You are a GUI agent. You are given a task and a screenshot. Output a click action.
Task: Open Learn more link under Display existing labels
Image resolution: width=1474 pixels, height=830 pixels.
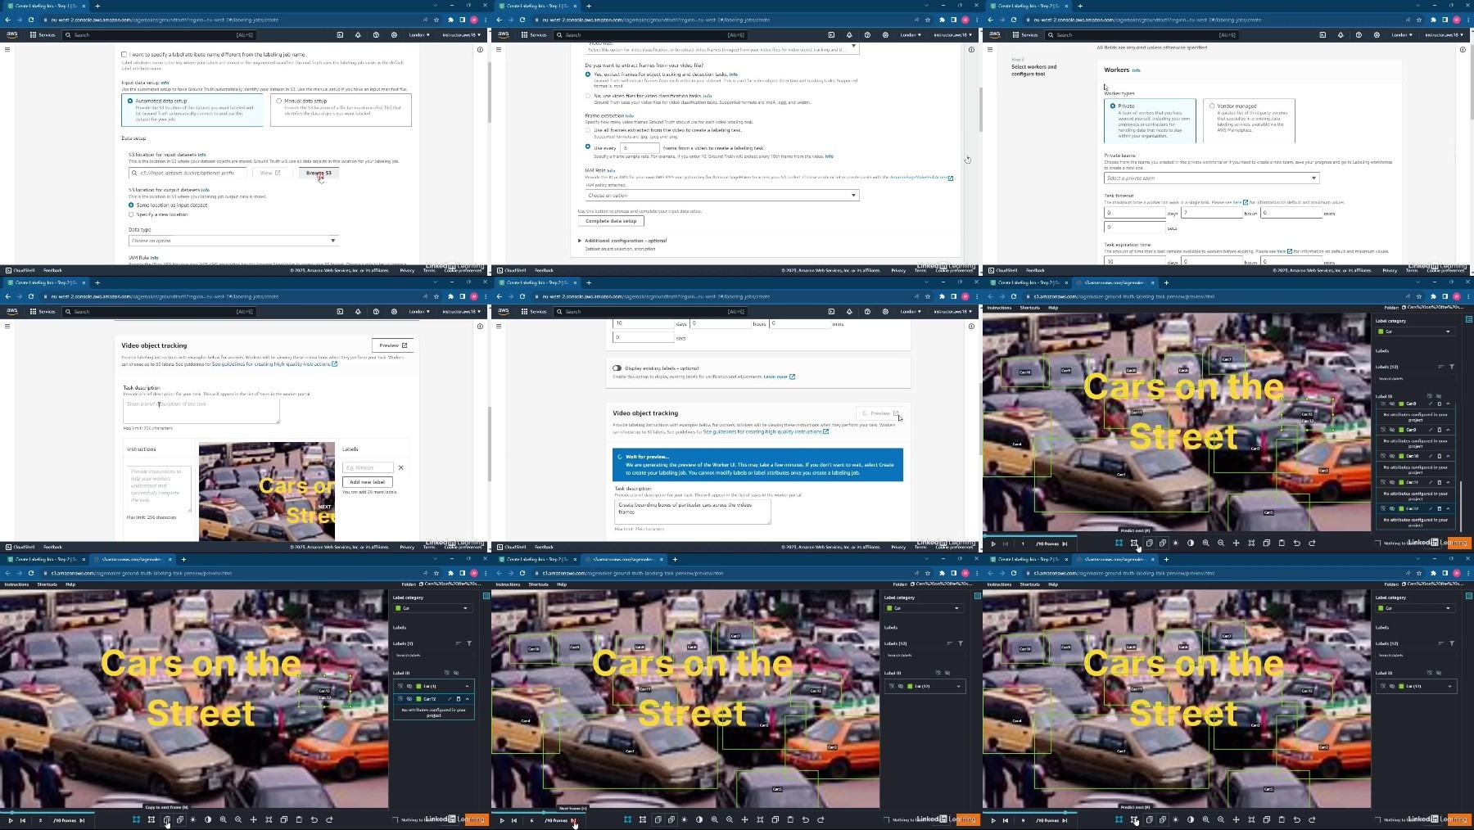point(779,377)
